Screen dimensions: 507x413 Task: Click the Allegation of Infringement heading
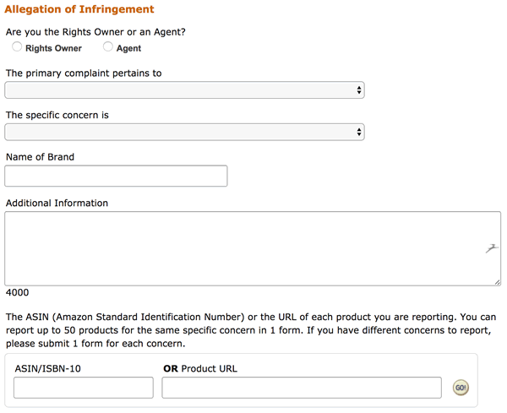(80, 9)
